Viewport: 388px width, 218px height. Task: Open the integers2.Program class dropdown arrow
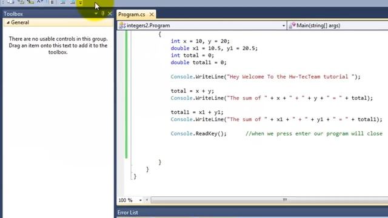284,25
